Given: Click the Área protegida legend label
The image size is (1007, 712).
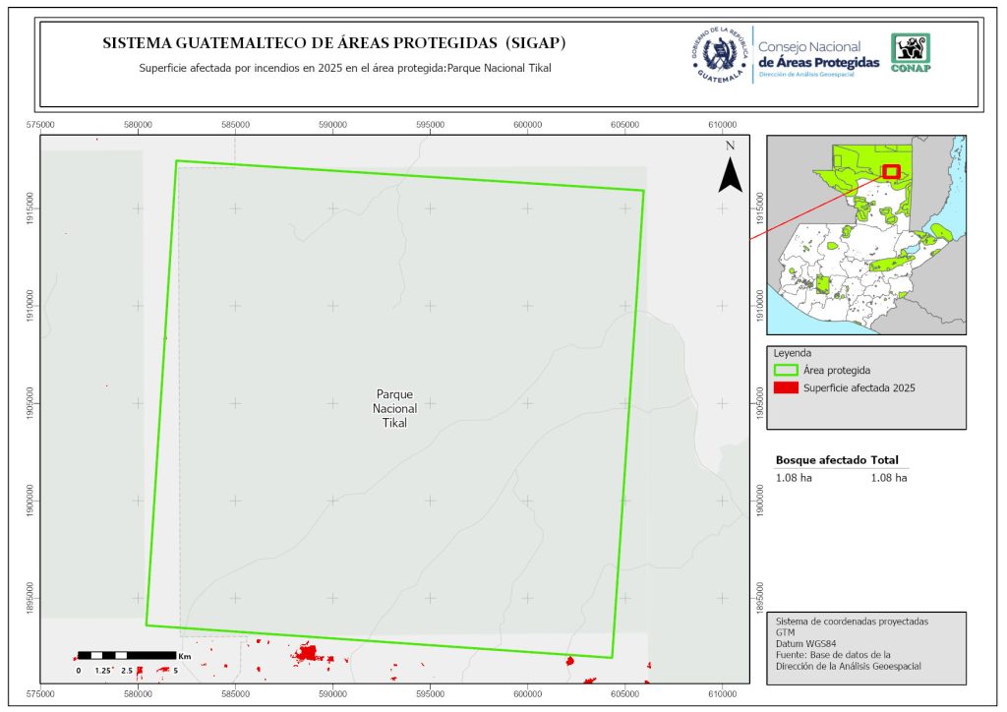Looking at the screenshot, I should [x=836, y=371].
